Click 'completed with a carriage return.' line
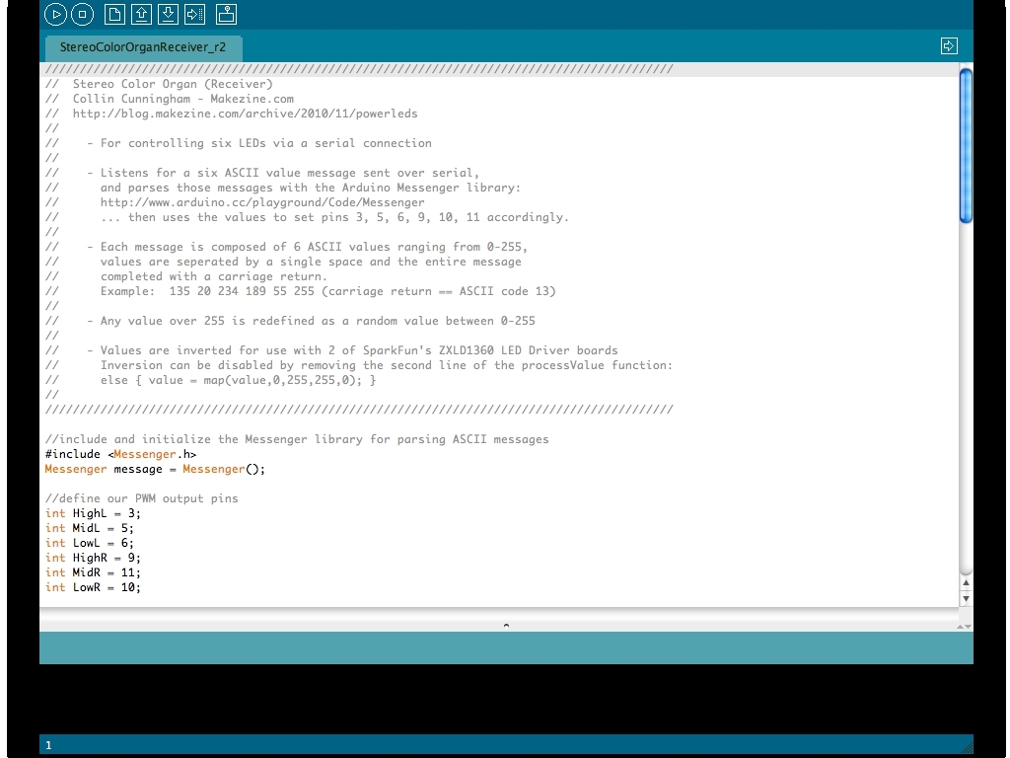 pyautogui.click(x=186, y=276)
